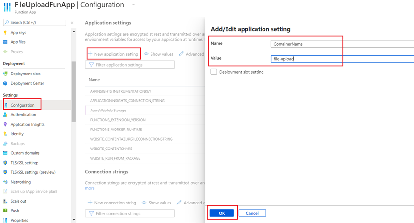Click the Advanced edit pencil icon for connection strings
Image resolution: width=414 pixels, height=223 pixels.
pyautogui.click(x=179, y=203)
